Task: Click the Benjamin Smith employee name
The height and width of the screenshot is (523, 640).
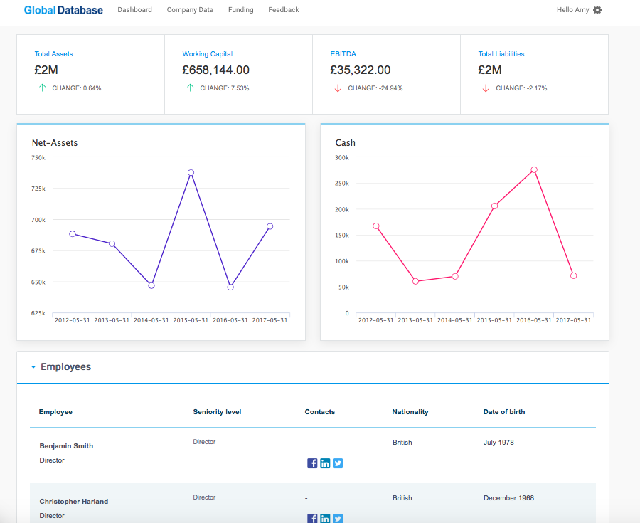Action: point(66,446)
